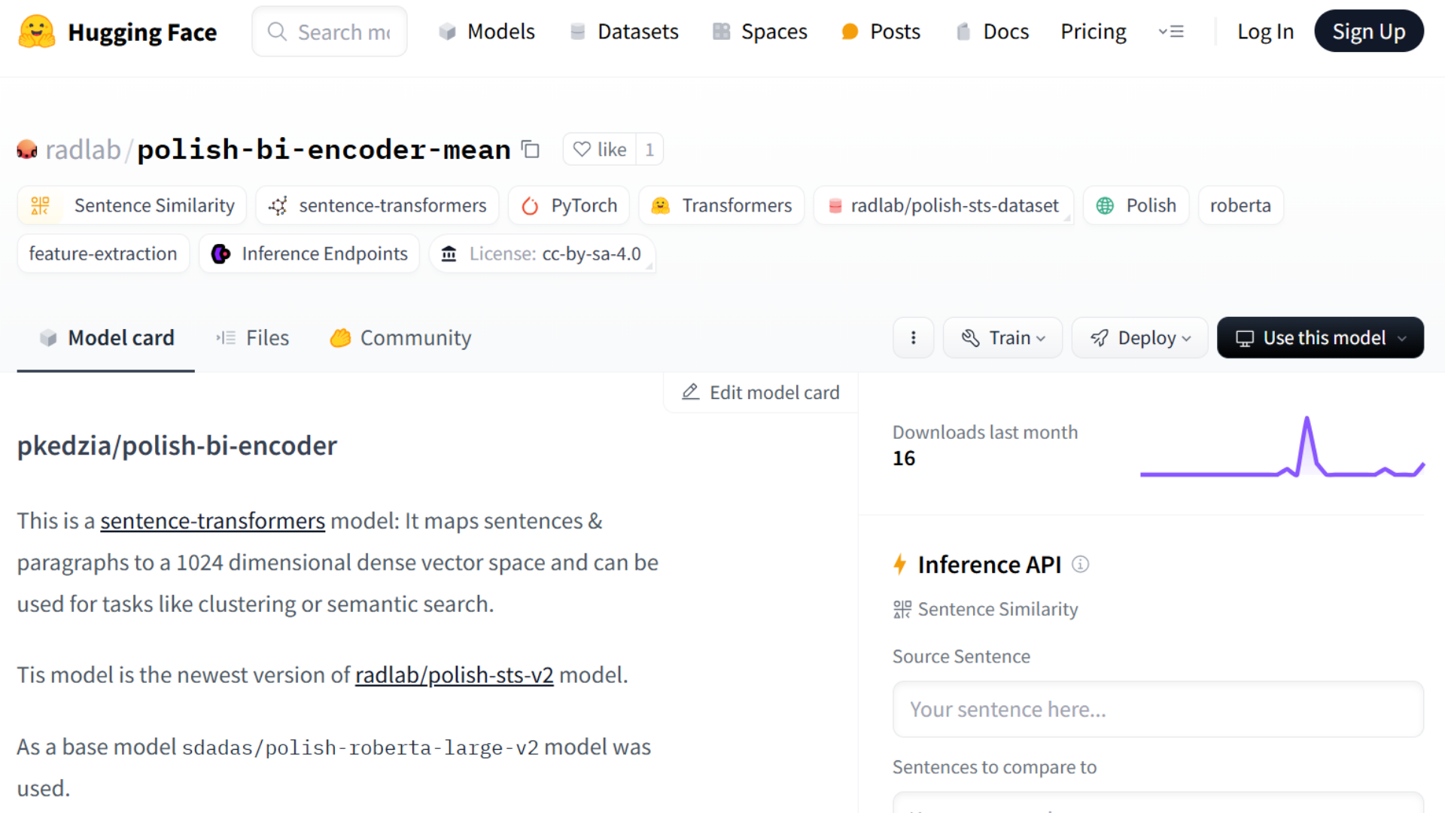Open the Datasets menu item
Screen dimensions: 1445x813
(624, 32)
